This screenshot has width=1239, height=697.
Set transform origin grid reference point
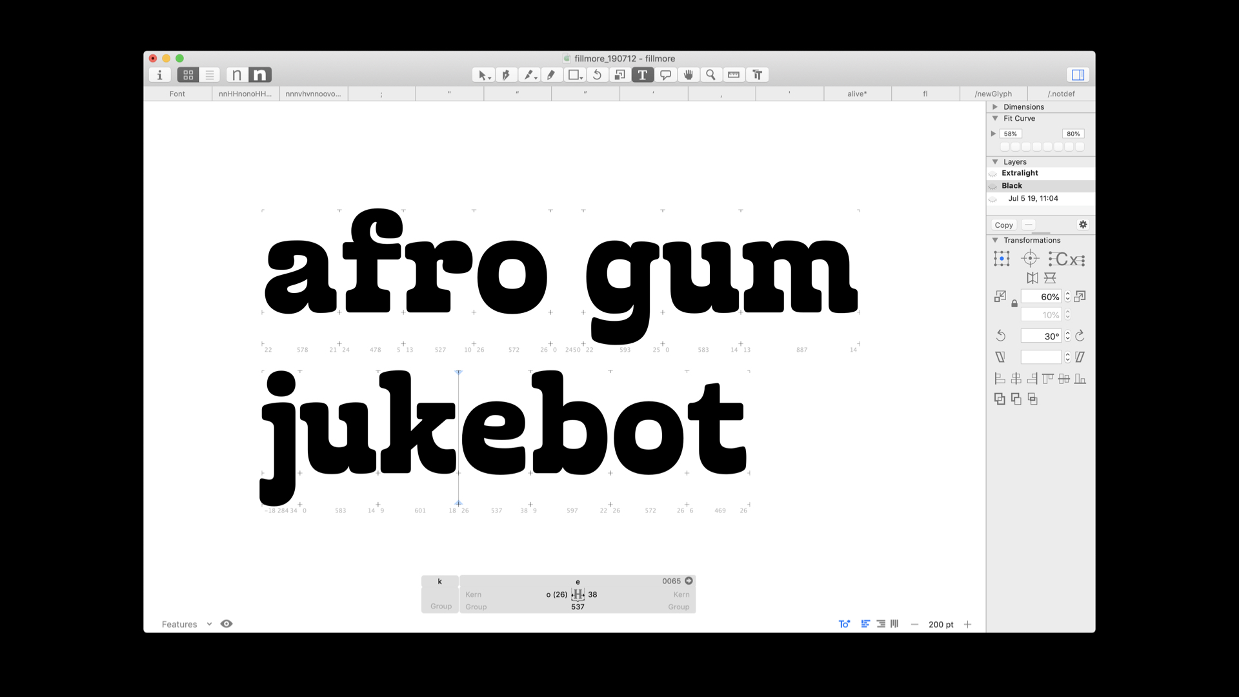click(1002, 259)
